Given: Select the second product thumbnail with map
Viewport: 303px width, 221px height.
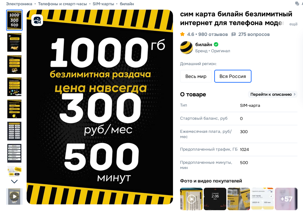Looking at the screenshot, I should coord(14,42).
